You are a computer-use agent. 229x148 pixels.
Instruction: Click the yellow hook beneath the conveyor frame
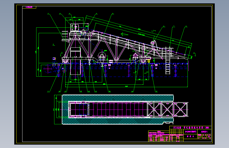pos(149,61)
